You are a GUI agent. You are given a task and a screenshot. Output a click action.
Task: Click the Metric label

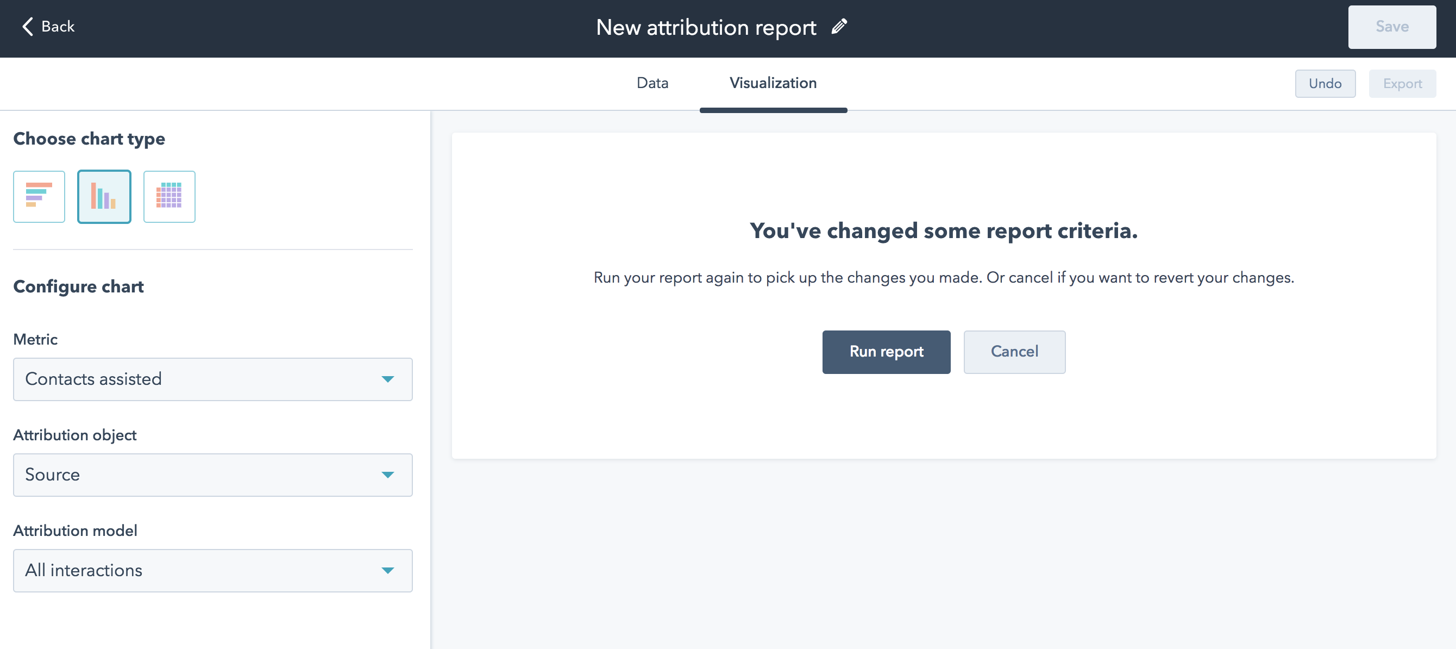pyautogui.click(x=35, y=339)
